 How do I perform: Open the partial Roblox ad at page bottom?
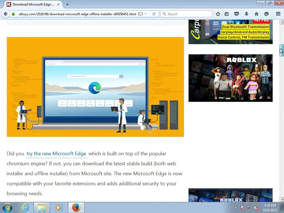pos(230,195)
